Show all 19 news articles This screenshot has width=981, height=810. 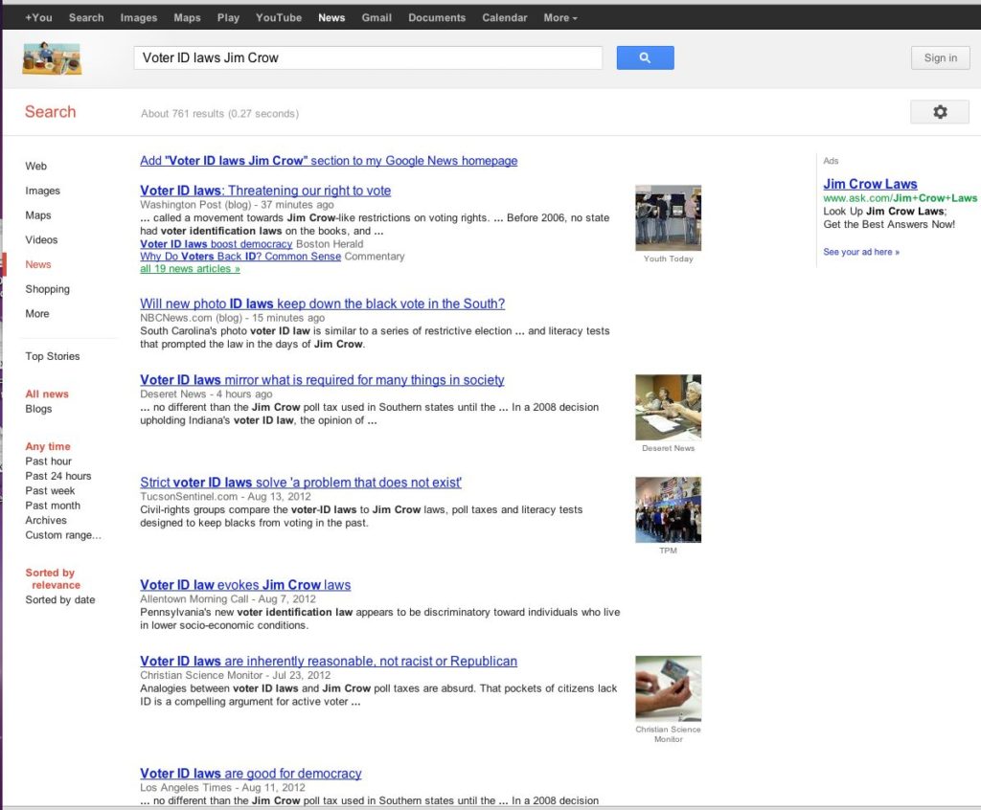coord(190,269)
